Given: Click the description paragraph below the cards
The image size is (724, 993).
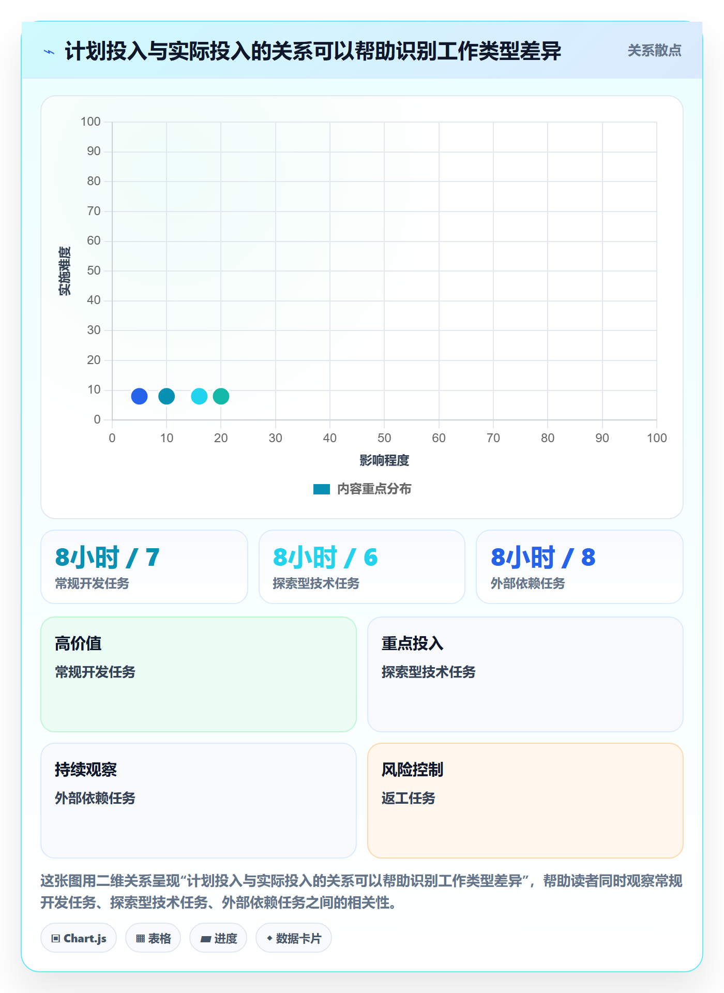Looking at the screenshot, I should click(x=361, y=892).
